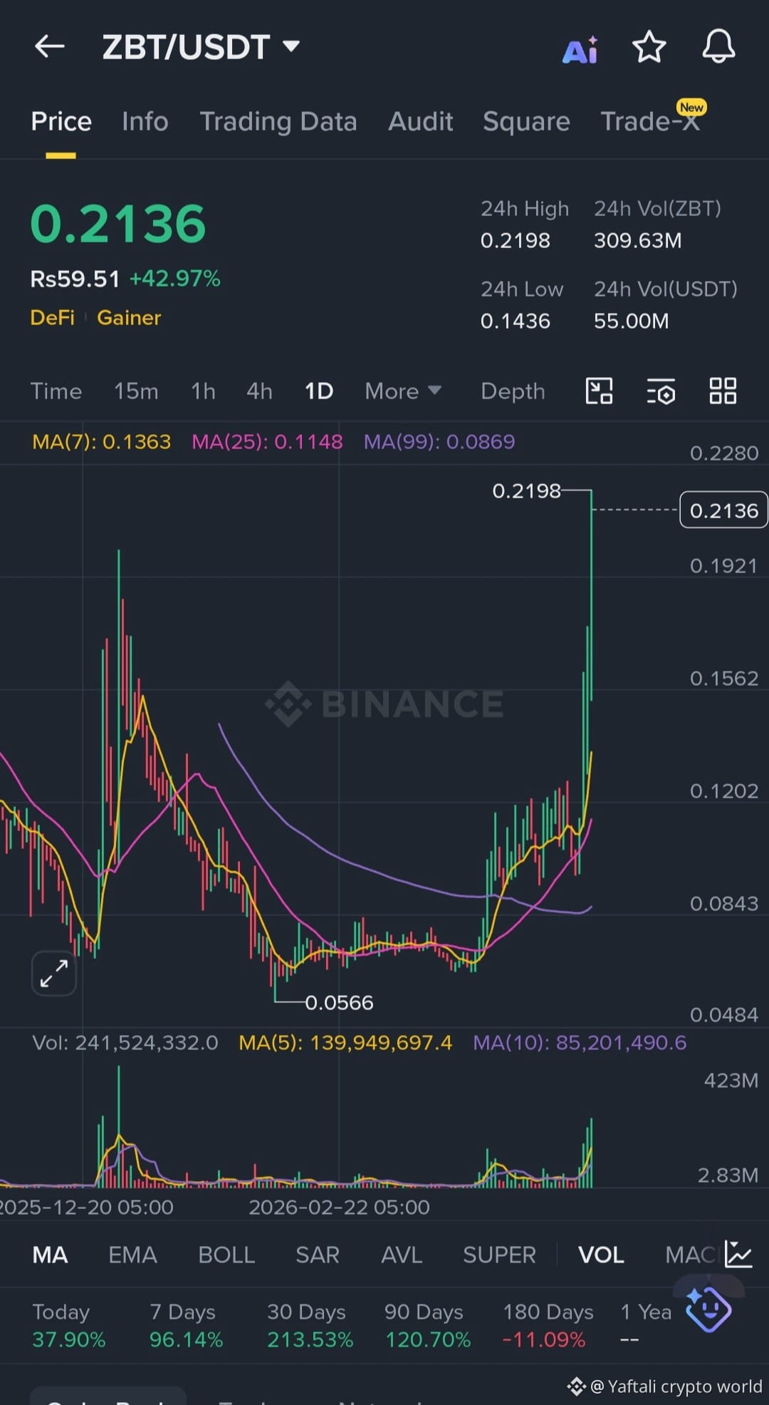Screen dimensions: 769x1405
Task: Toggle the SUPER indicator
Action: coord(499,1255)
